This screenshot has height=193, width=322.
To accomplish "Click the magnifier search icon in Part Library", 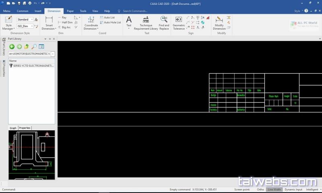I will (x=34, y=47).
